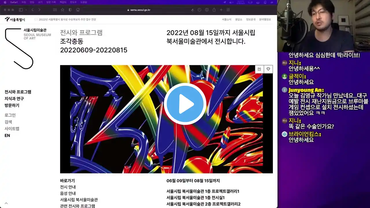Jump to 음성 안내 section
Screen dimensions: 370x208
(68, 193)
